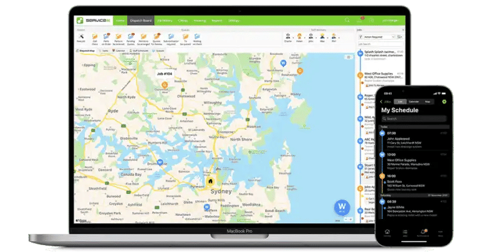479x252 pixels.
Task: Click blue marker at Drummoyne
Action: click(160, 162)
